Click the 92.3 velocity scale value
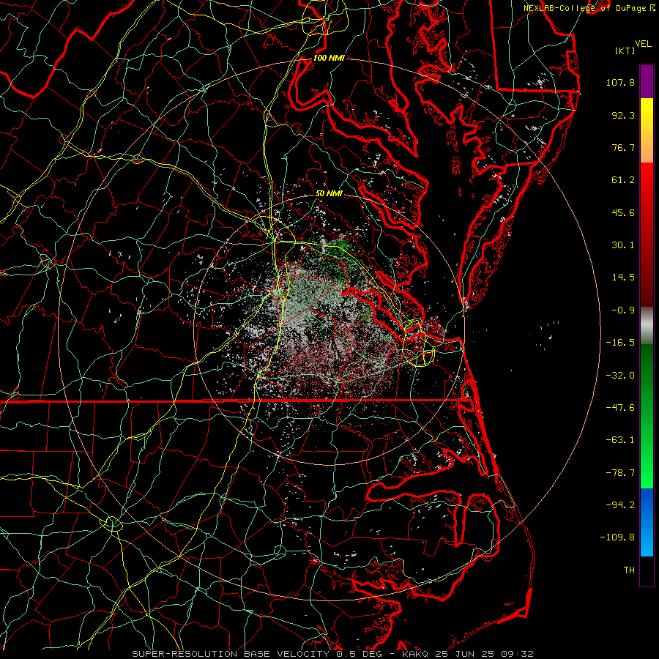The width and height of the screenshot is (659, 659). click(623, 115)
